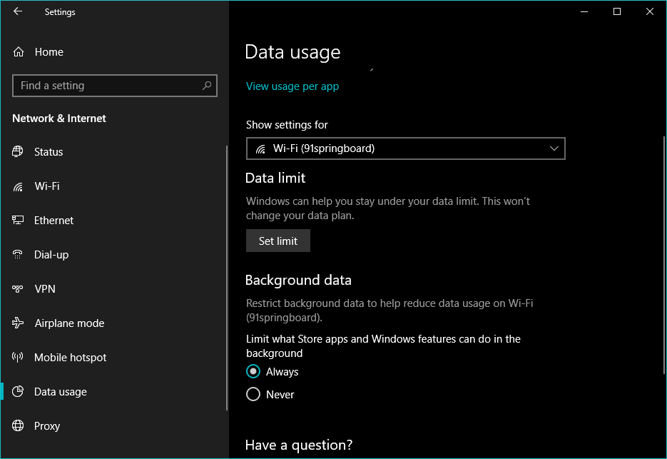Image resolution: width=667 pixels, height=459 pixels.
Task: Open the Show settings for dropdown
Action: coord(405,148)
